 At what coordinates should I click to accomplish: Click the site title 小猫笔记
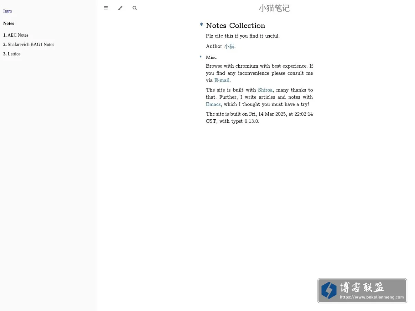[x=274, y=8]
